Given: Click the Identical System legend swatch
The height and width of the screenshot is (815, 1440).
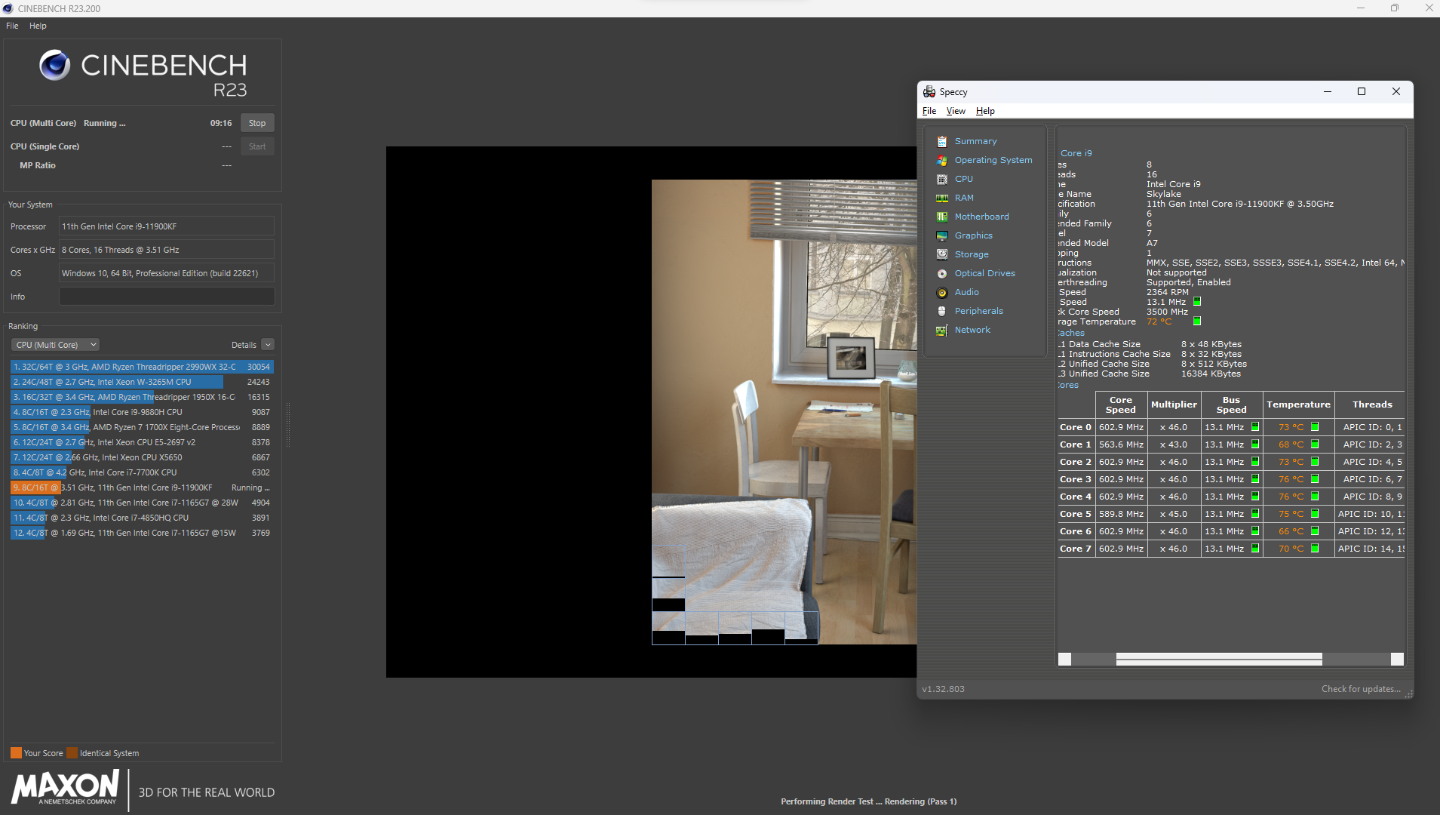Looking at the screenshot, I should tap(72, 753).
